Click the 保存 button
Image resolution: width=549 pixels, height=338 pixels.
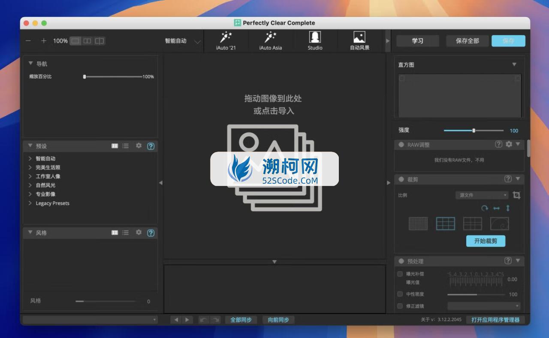tap(508, 41)
